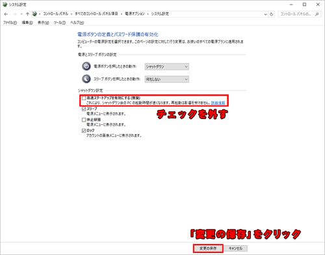
Task: Expand the address bar history dropdown
Action: [265, 14]
